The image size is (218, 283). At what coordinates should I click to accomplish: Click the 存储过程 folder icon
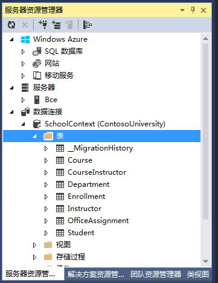[48, 257]
